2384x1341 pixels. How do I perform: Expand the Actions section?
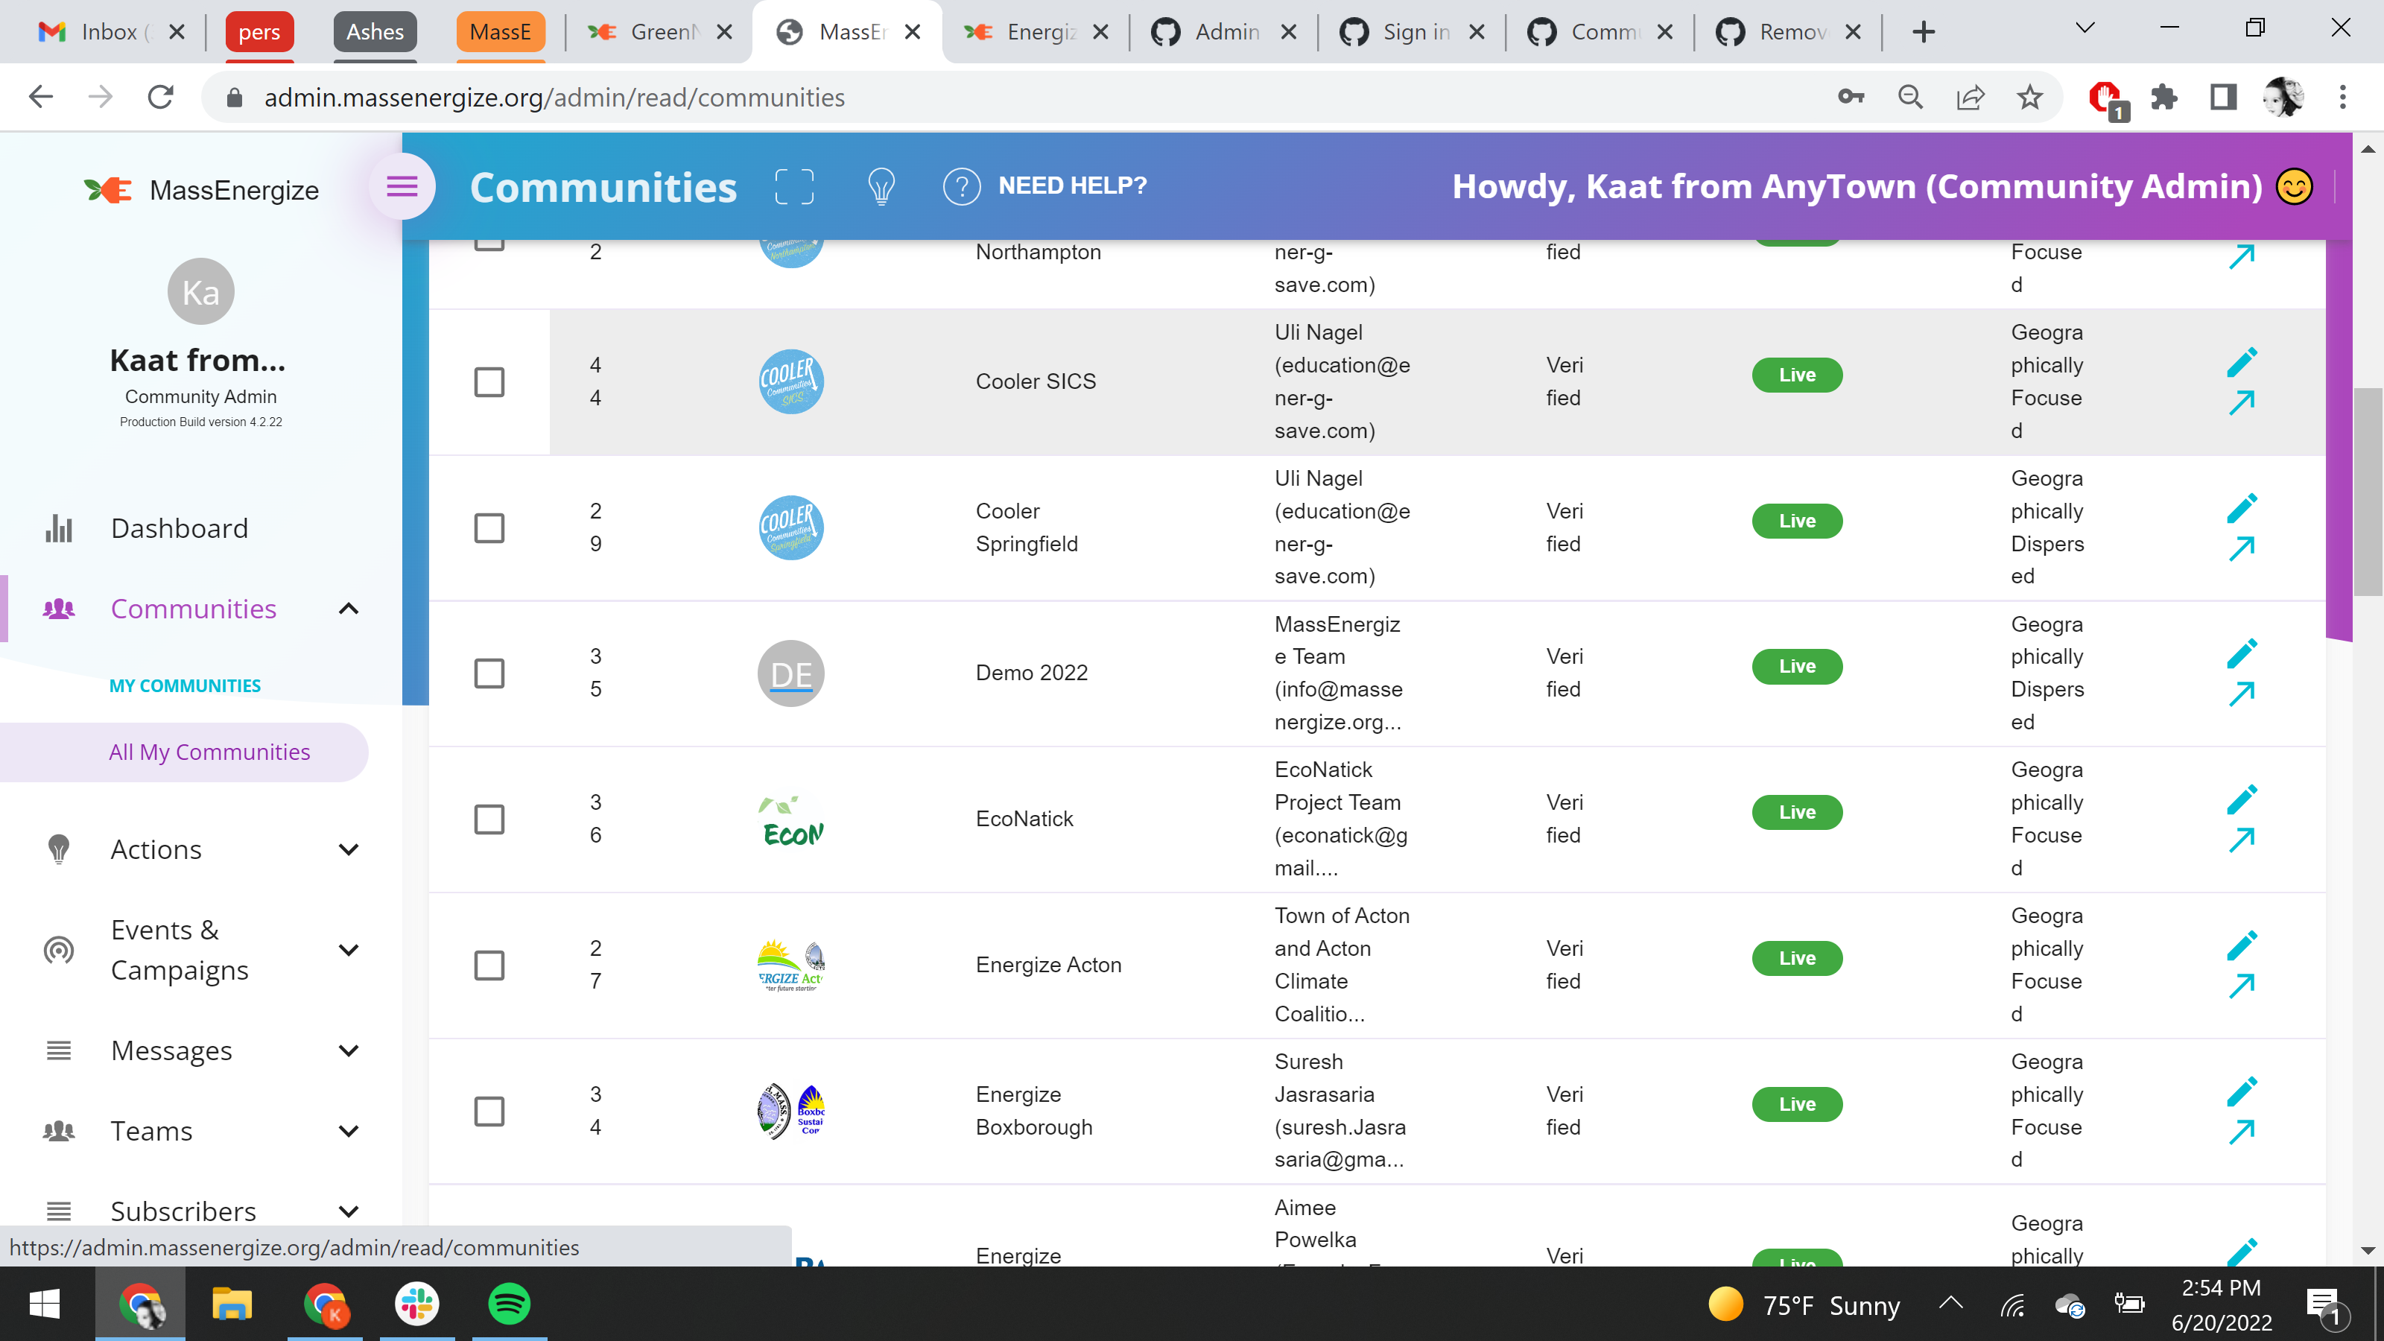click(348, 849)
